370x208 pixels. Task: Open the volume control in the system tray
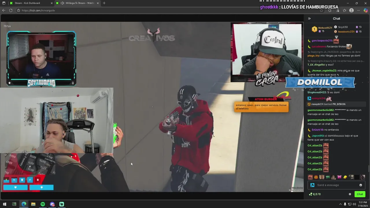354,204
